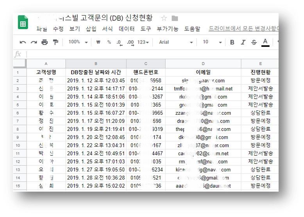The width and height of the screenshot is (304, 217).
Task: Select 방문예정 status in row 2
Action: pyautogui.click(x=260, y=80)
